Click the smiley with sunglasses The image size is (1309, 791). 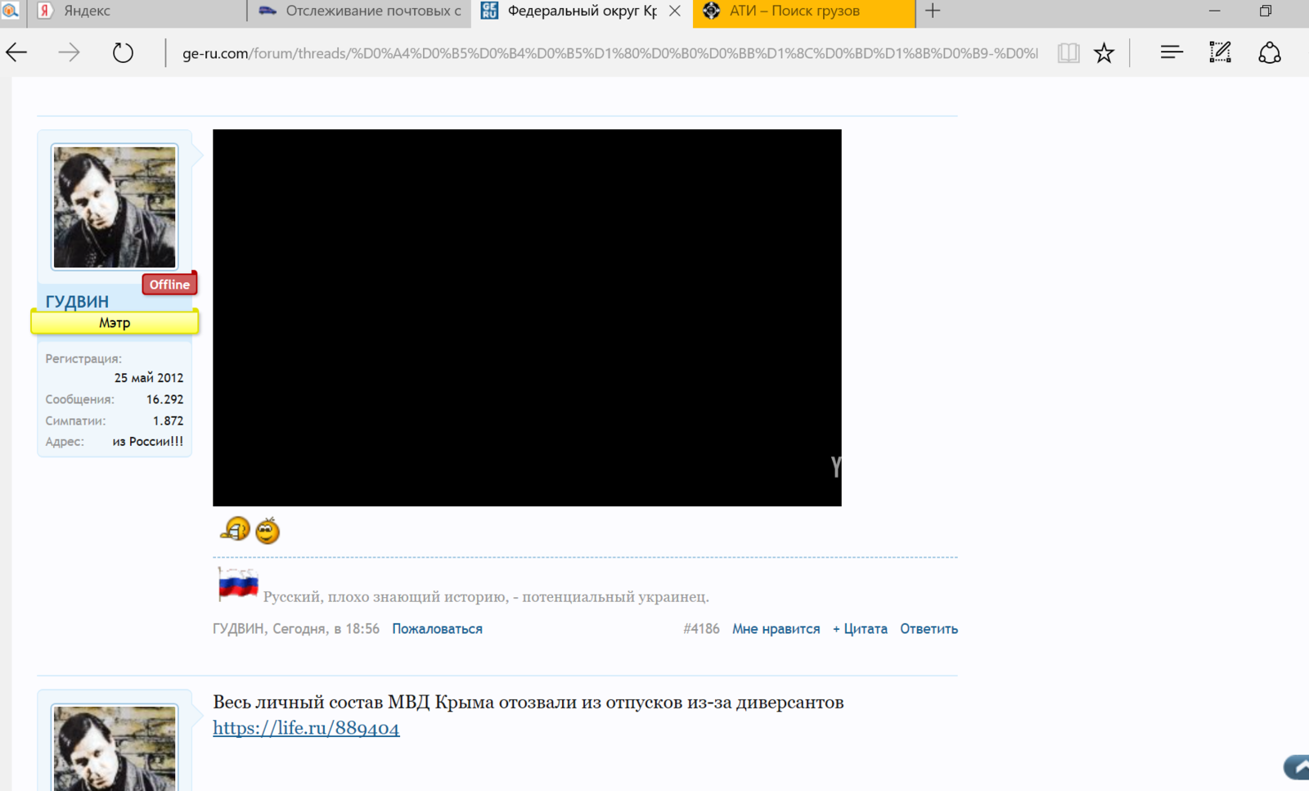point(268,531)
